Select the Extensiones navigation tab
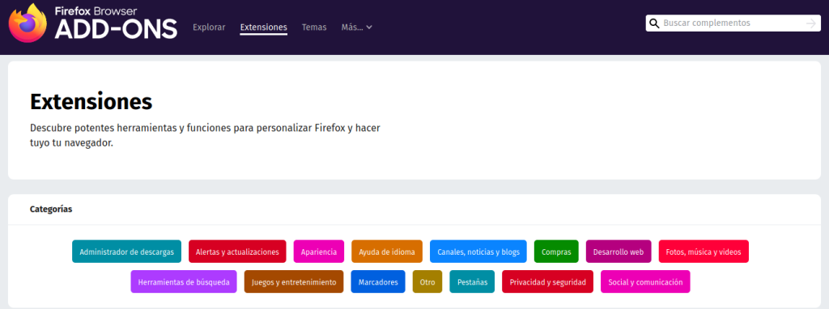This screenshot has height=309, width=829. point(263,28)
